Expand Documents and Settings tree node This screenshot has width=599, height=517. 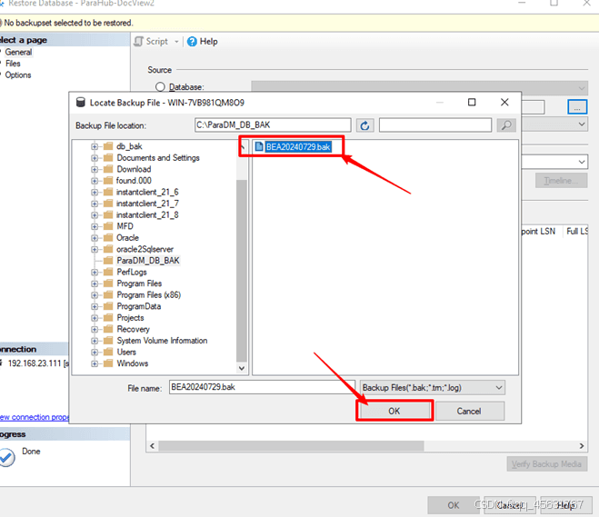point(95,158)
